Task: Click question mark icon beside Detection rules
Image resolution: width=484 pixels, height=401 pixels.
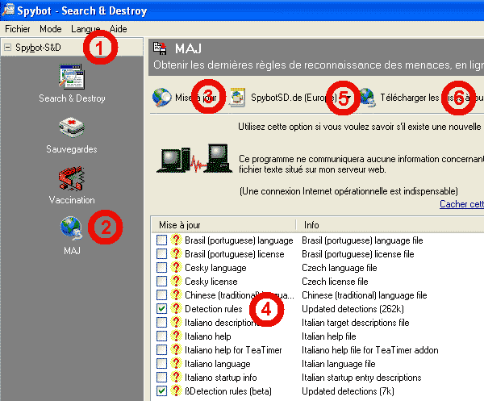Action: tap(176, 308)
